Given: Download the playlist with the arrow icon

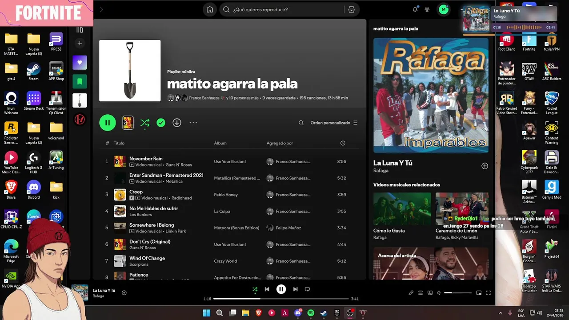Looking at the screenshot, I should (x=177, y=123).
